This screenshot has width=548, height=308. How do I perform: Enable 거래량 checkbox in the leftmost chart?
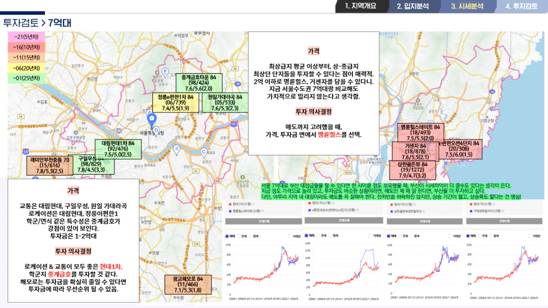click(x=291, y=235)
